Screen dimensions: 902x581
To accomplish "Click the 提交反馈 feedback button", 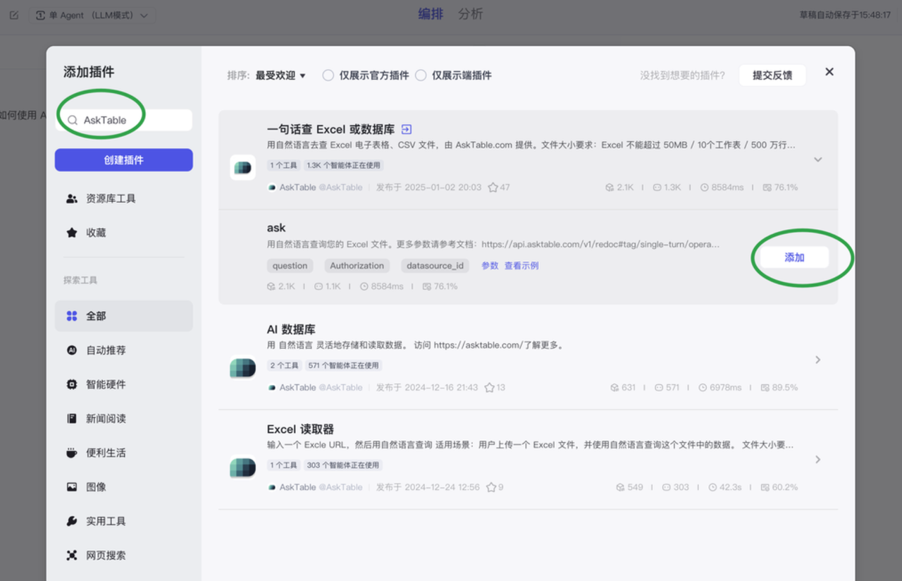I will (x=772, y=75).
